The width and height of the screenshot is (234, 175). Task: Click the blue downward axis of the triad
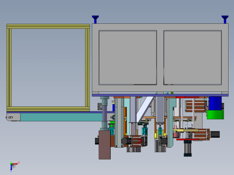pos(11,167)
